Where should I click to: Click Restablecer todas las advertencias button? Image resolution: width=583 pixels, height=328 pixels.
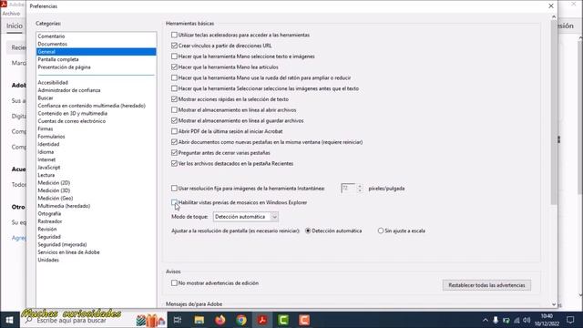coord(486,285)
